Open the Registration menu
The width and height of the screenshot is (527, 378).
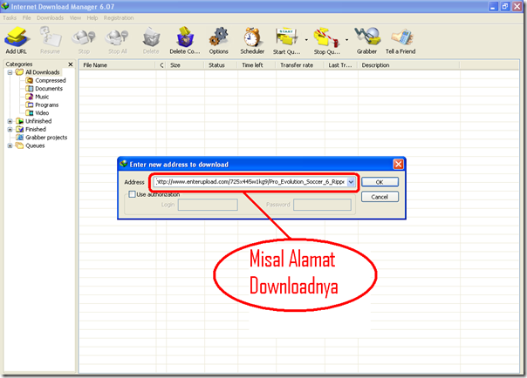[119, 17]
